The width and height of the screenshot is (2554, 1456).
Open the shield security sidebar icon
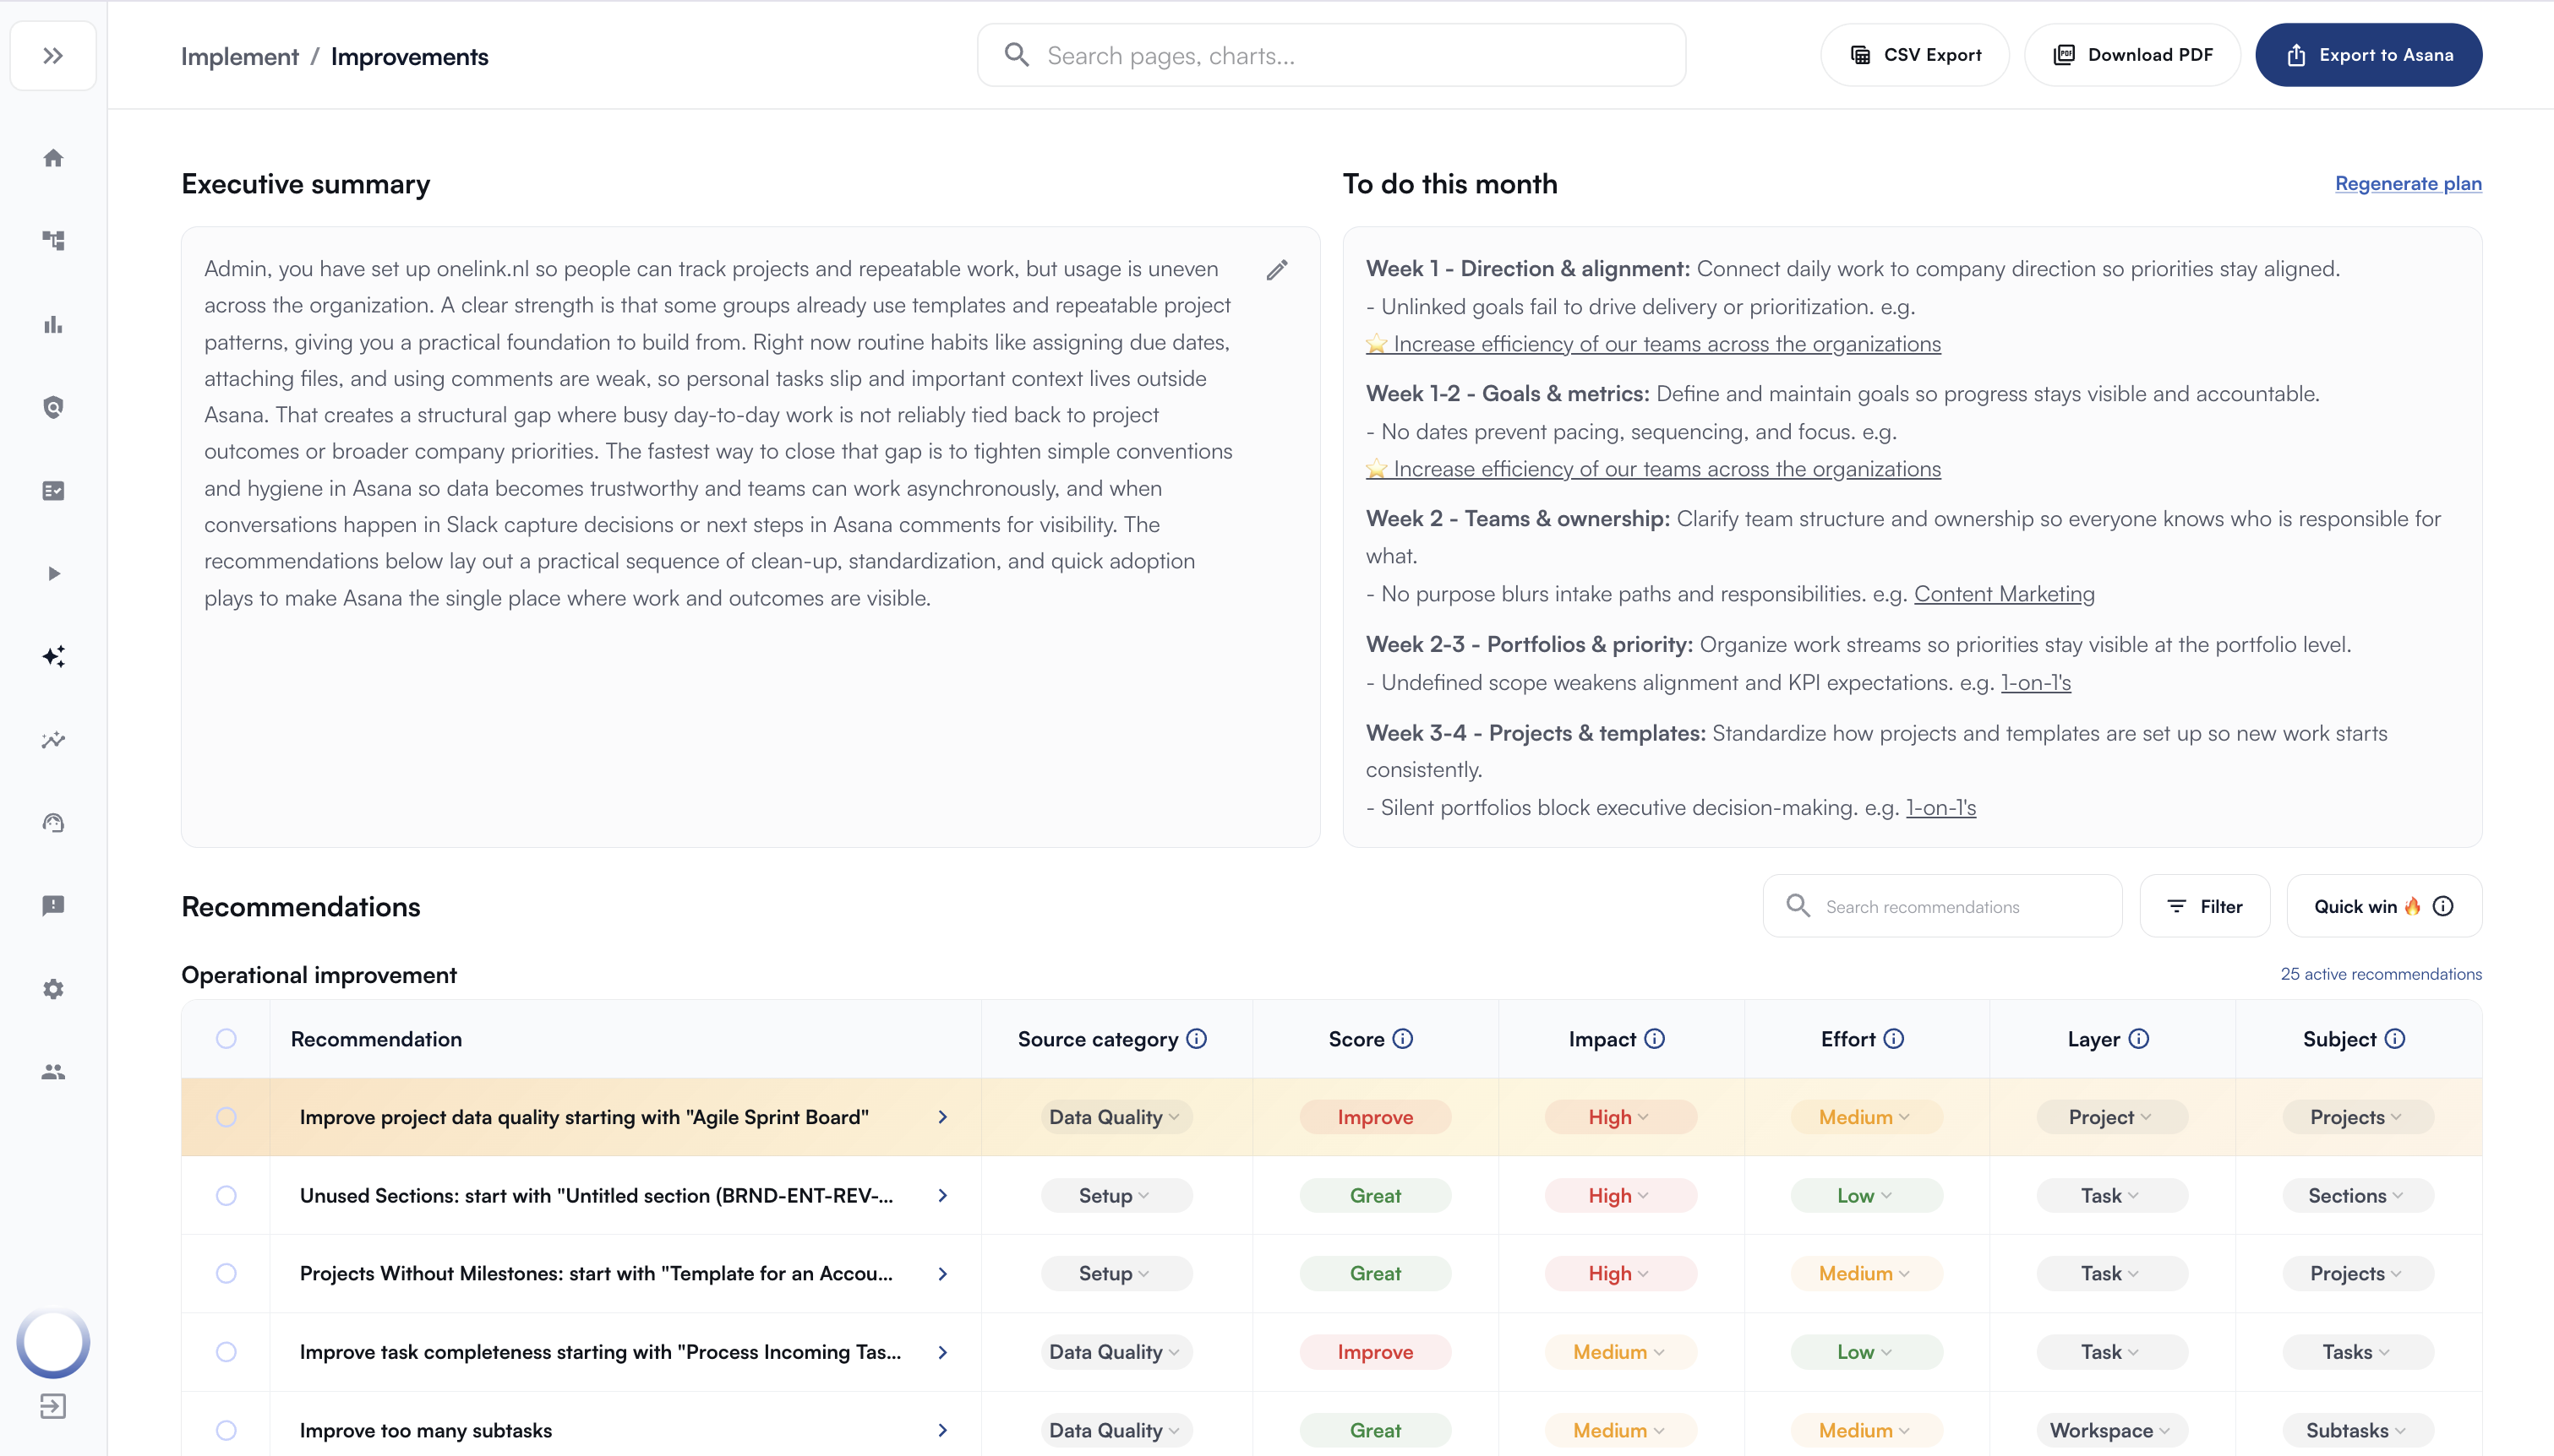(53, 407)
